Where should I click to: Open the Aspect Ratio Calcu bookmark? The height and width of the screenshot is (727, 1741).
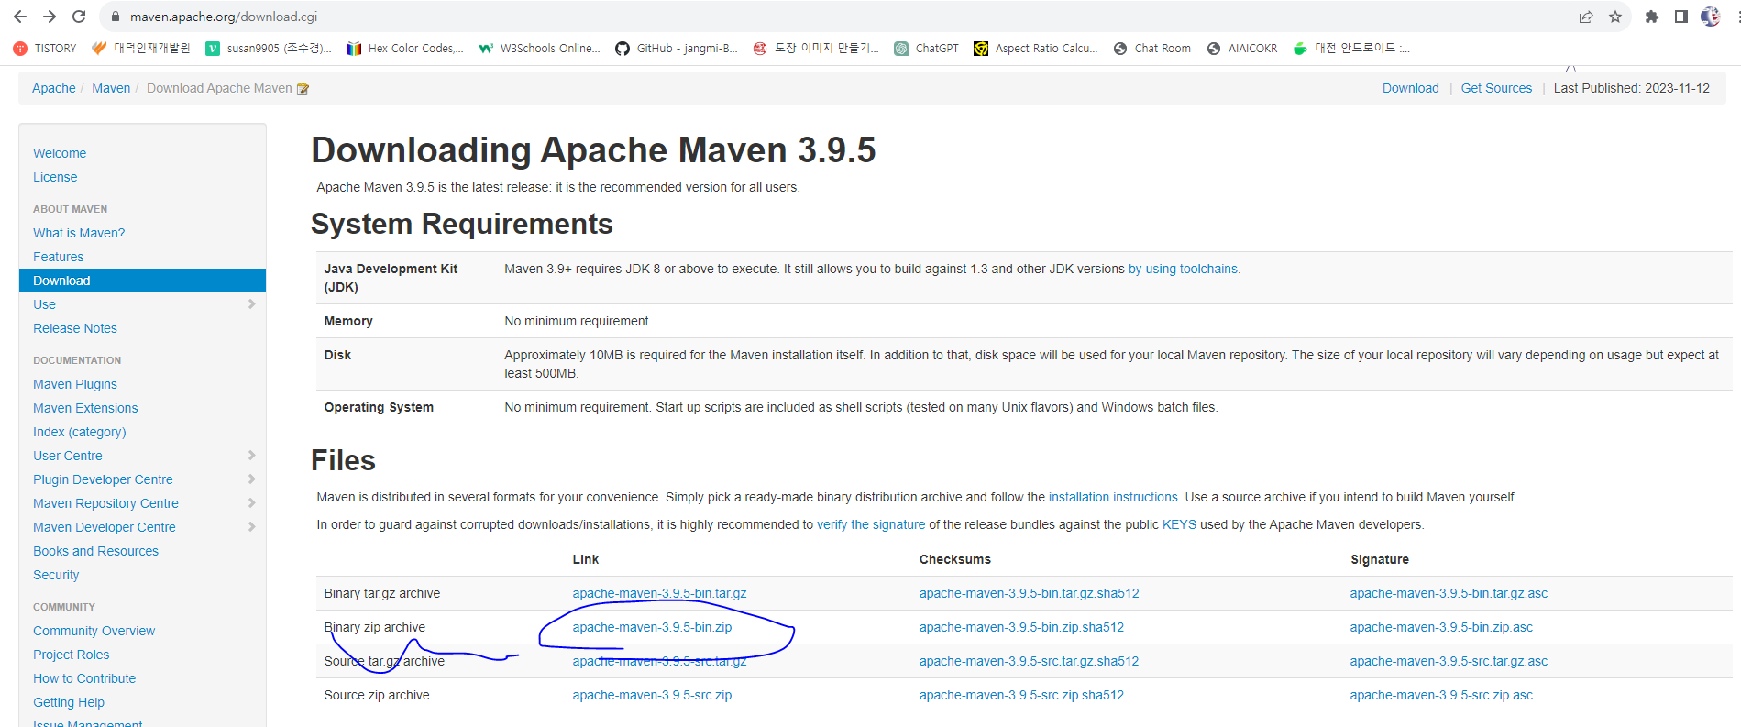(x=1036, y=49)
